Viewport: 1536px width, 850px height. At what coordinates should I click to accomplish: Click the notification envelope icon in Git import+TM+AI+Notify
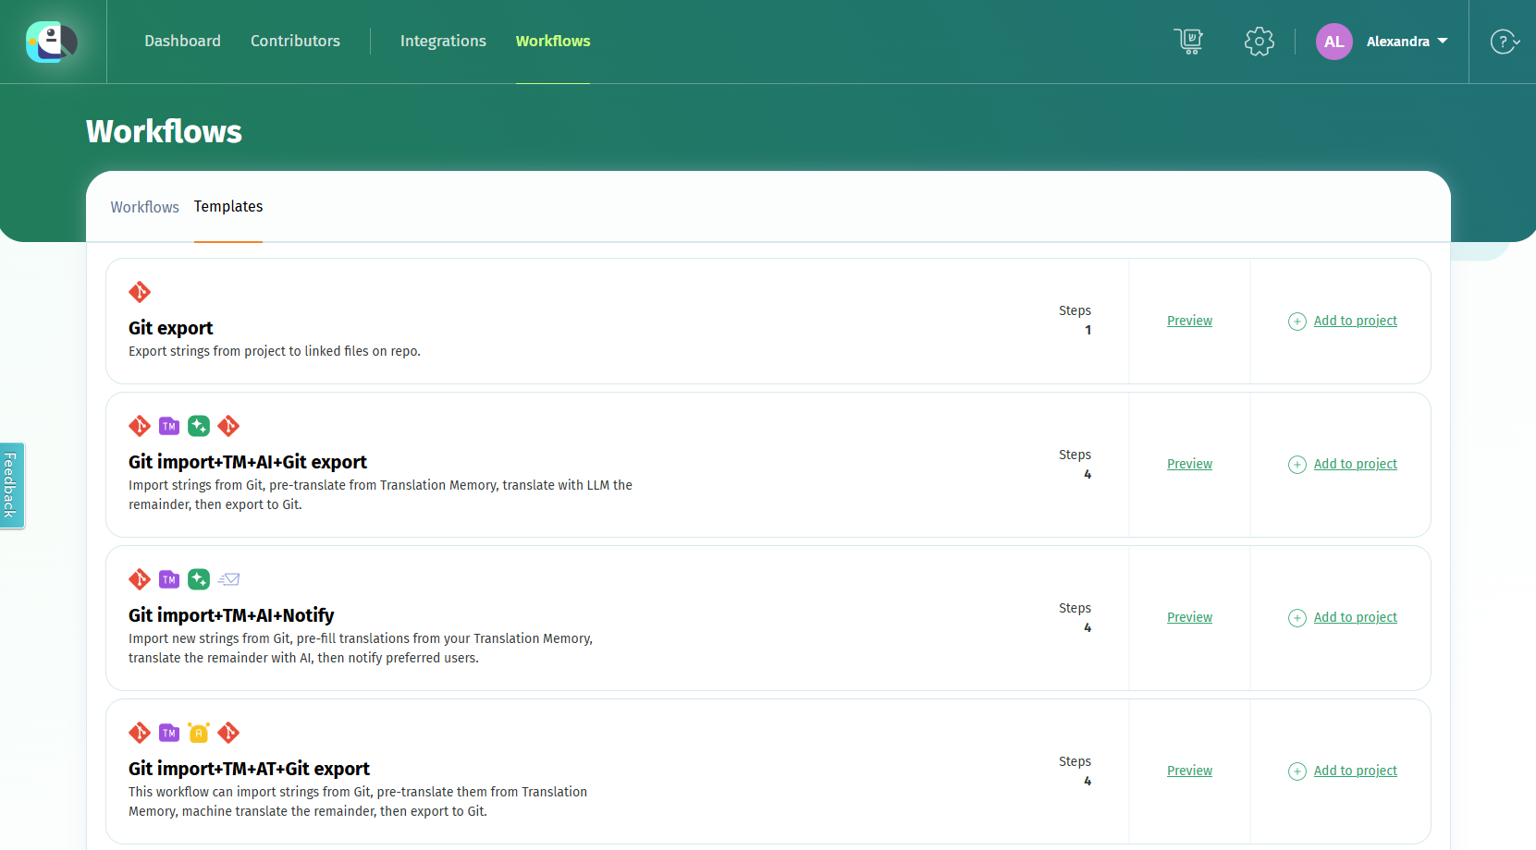click(x=228, y=579)
